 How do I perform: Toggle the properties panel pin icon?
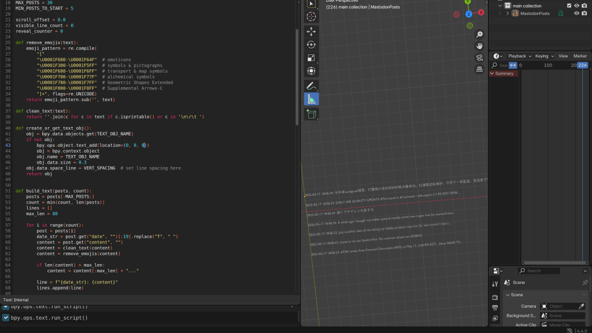(x=585, y=282)
